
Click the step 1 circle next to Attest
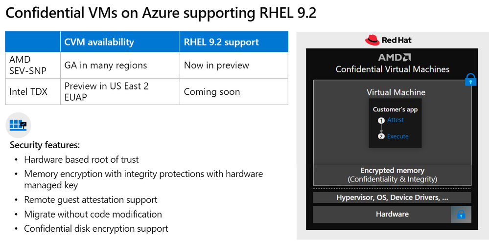(x=381, y=120)
